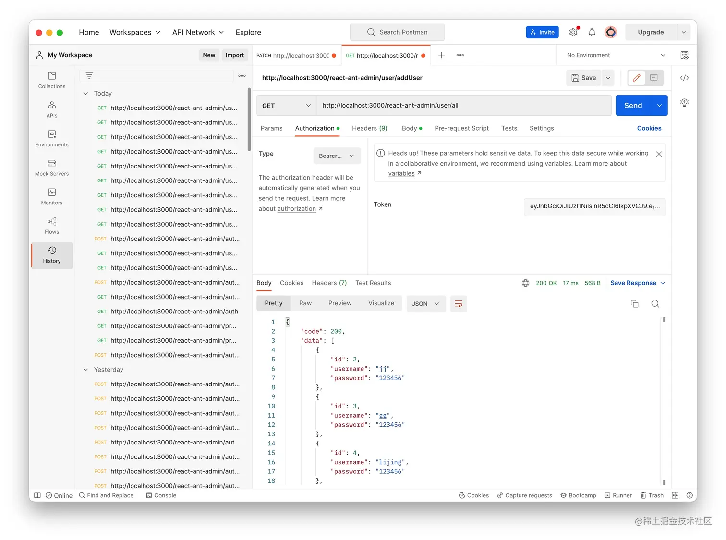Click the New button
Image resolution: width=726 pixels, height=540 pixels.
click(209, 55)
